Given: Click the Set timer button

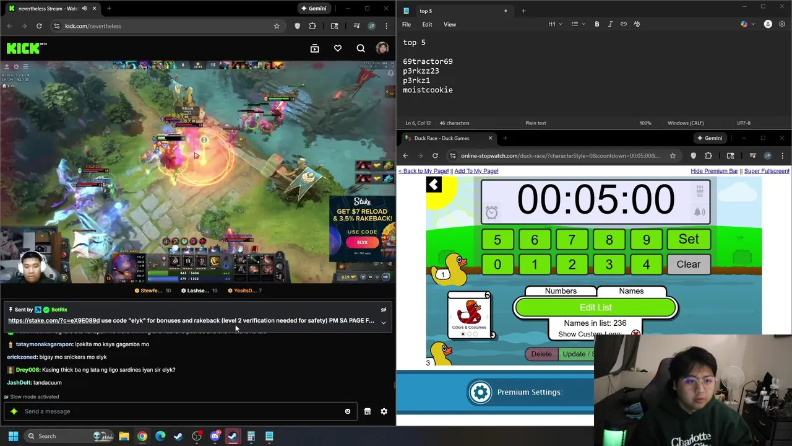Looking at the screenshot, I should [689, 239].
